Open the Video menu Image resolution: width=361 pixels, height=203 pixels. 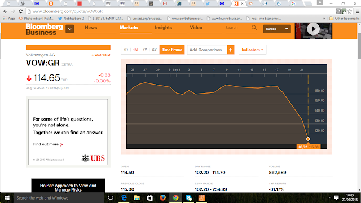196,28
